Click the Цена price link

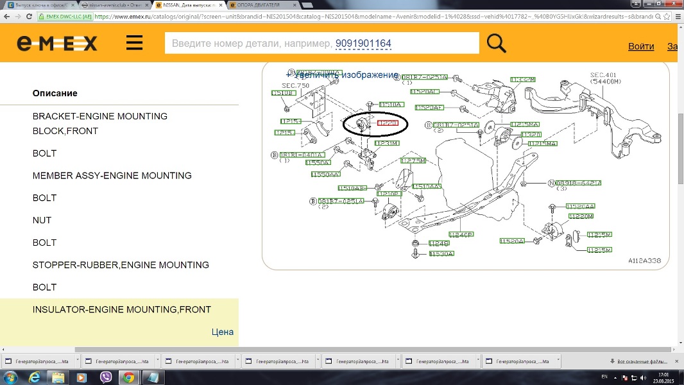tap(222, 332)
